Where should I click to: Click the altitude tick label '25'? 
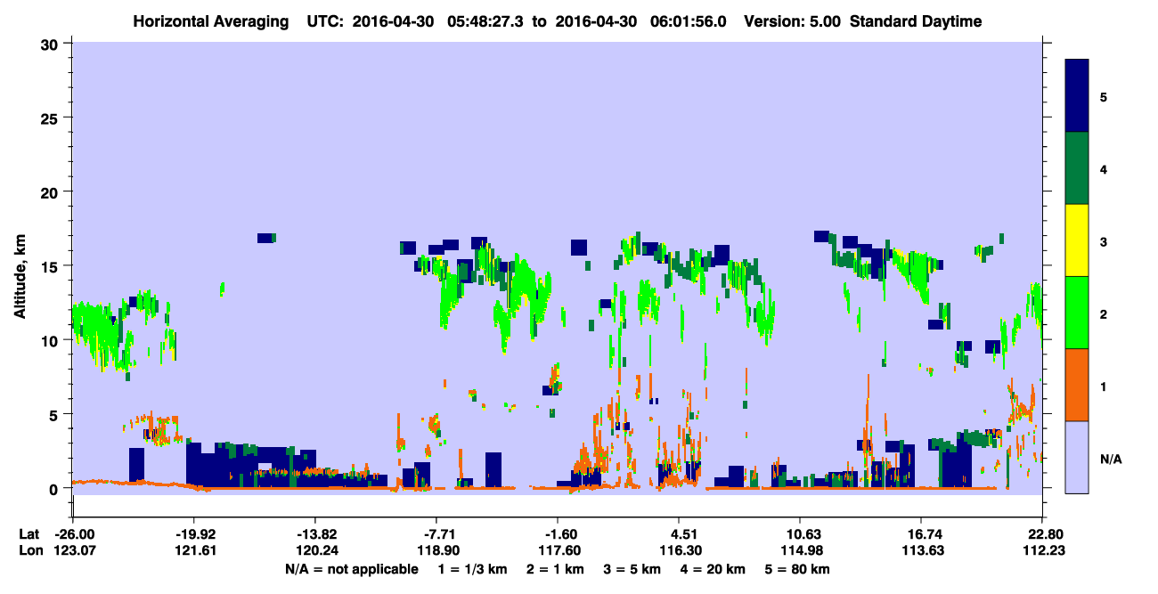(52, 118)
